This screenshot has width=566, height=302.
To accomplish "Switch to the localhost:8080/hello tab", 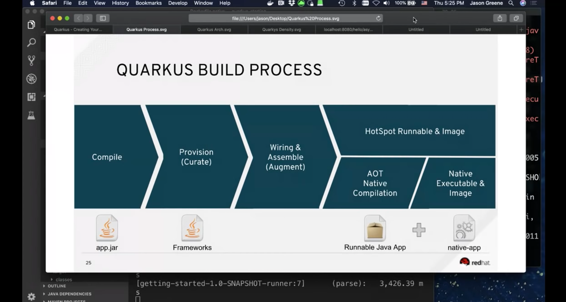I will [x=348, y=29].
